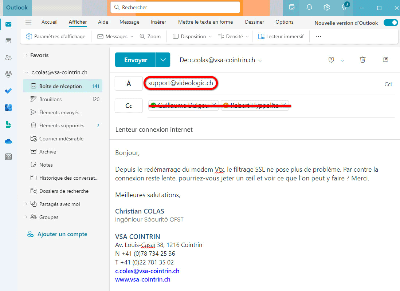Collapse the navigation pane hamburger icon
This screenshot has height=291, width=400.
[x=28, y=22]
